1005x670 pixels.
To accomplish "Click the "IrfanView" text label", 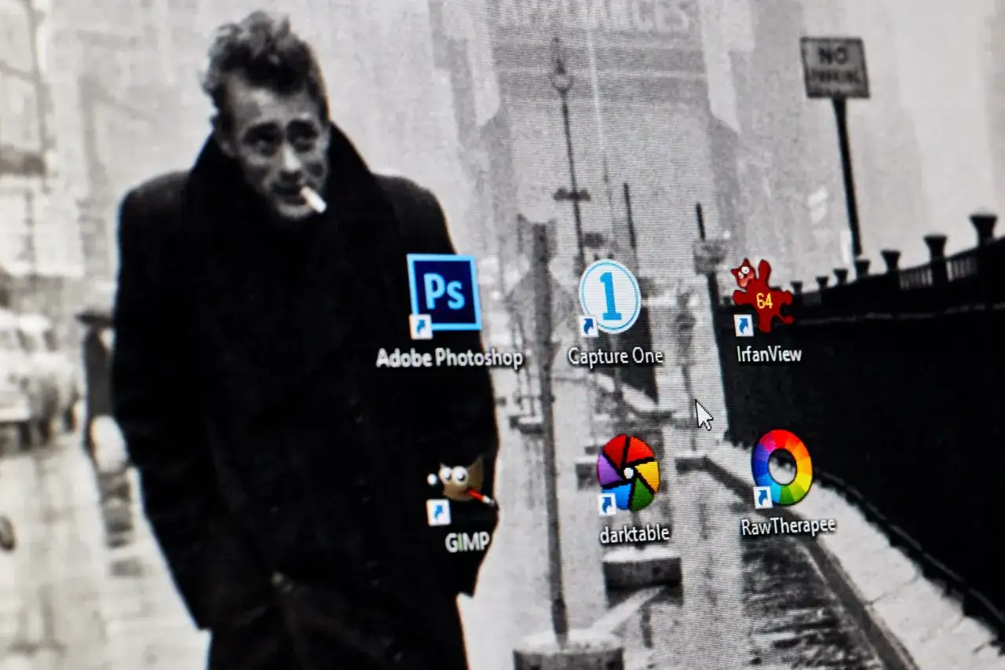I will [769, 354].
